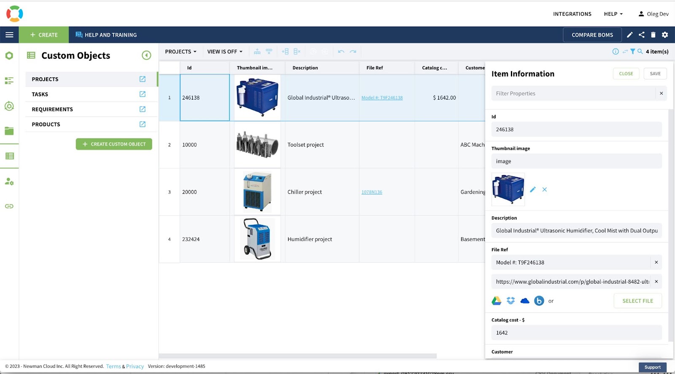
Task: Open user settings icon in the left sidebar
Action: click(x=9, y=182)
